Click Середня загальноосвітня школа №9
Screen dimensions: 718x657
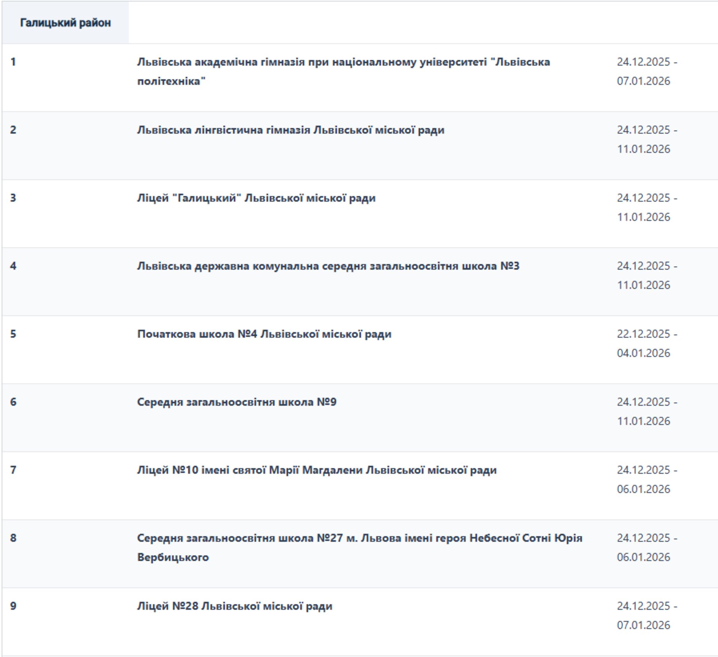[237, 402]
